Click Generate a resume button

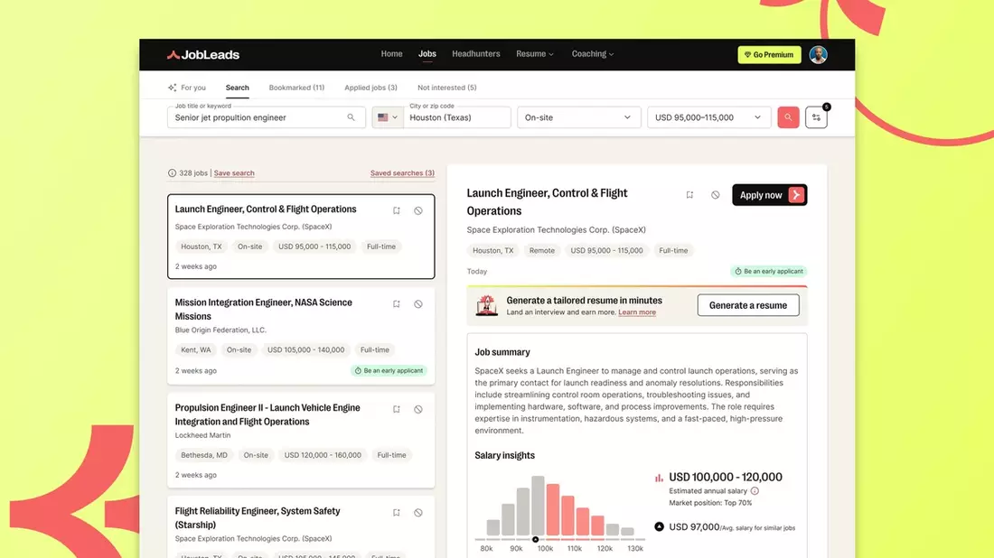(748, 305)
